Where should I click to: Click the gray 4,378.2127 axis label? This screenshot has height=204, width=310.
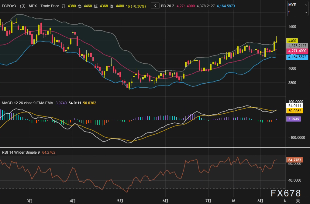297,46
